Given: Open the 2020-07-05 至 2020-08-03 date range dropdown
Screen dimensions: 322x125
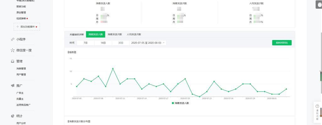Looking at the screenshot, I should pyautogui.click(x=148, y=43).
